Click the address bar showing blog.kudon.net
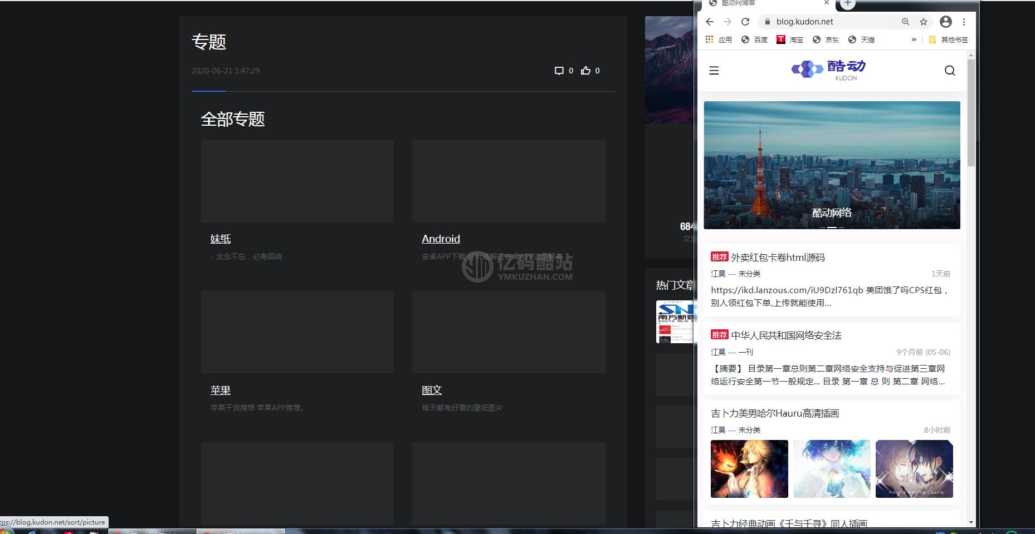Image resolution: width=1035 pixels, height=534 pixels. (x=830, y=22)
